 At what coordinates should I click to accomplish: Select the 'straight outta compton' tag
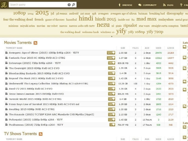[165, 26]
